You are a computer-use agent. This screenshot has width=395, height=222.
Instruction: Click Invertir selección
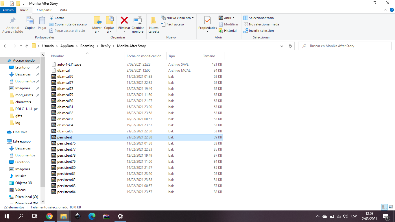pos(261,31)
